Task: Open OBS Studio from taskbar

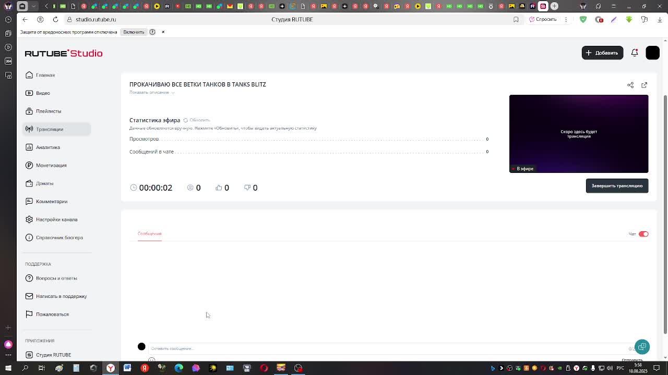Action: pos(299,368)
